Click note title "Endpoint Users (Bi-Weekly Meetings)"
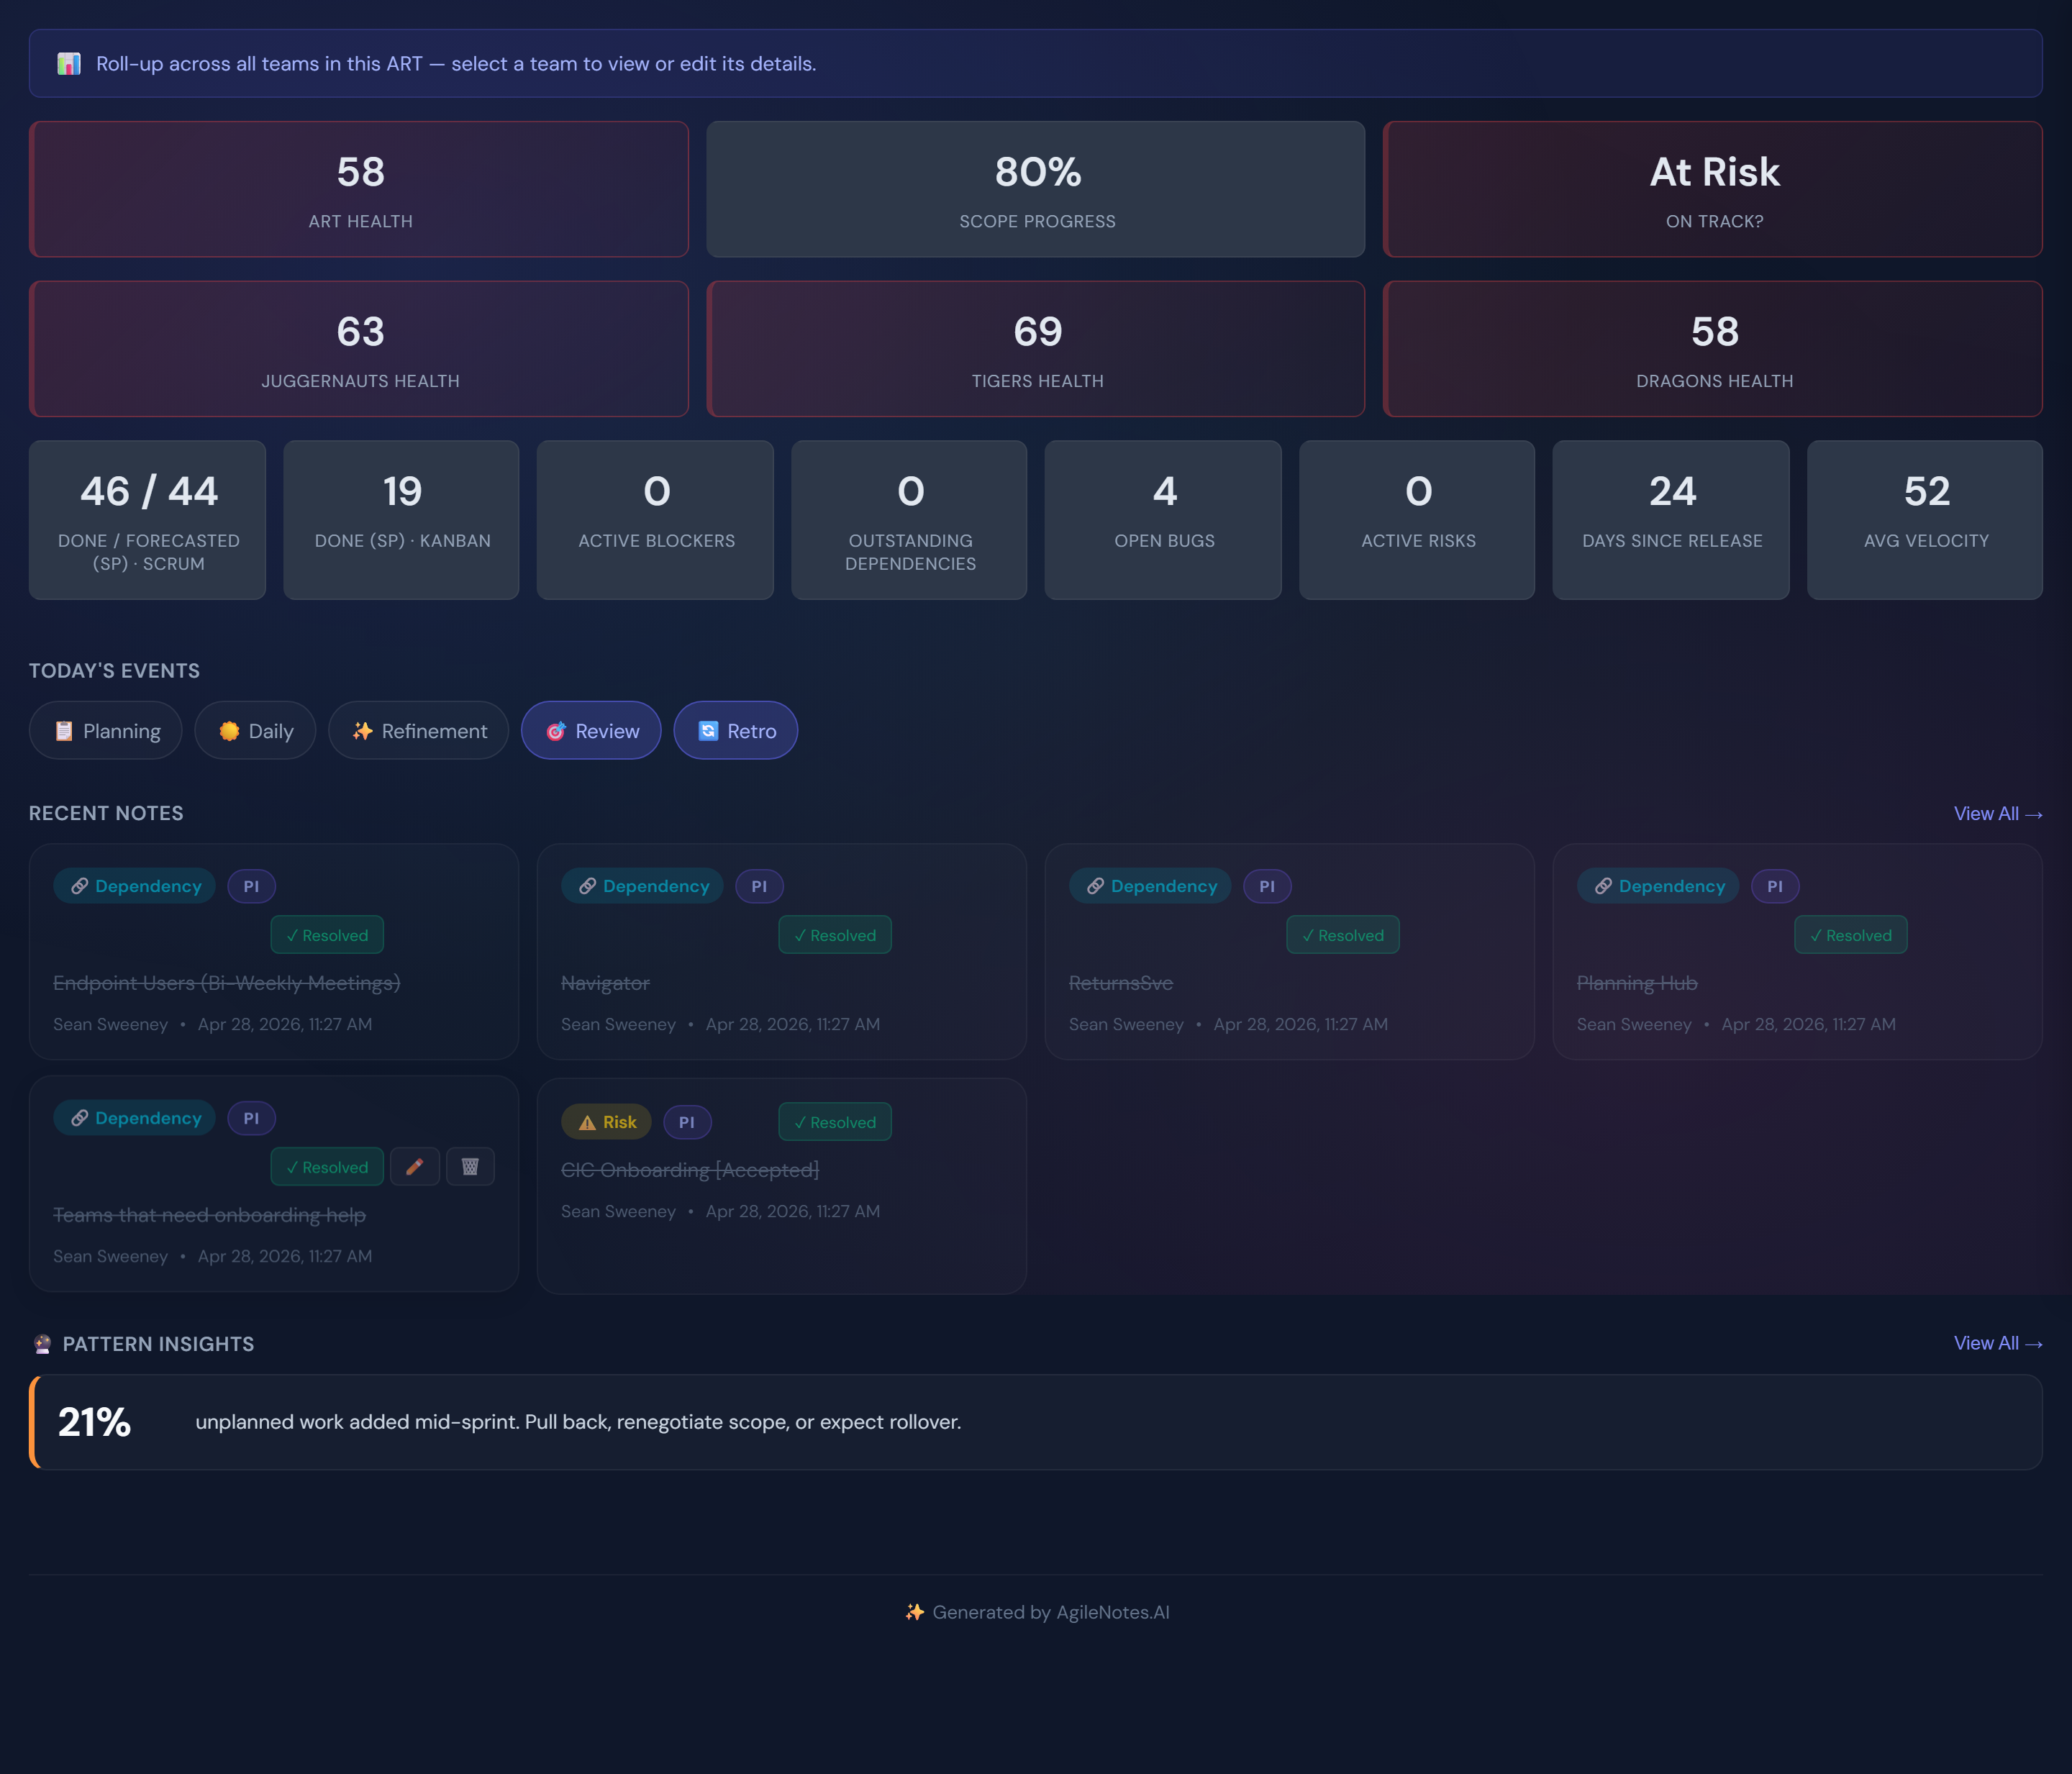2072x1774 pixels. [227, 983]
